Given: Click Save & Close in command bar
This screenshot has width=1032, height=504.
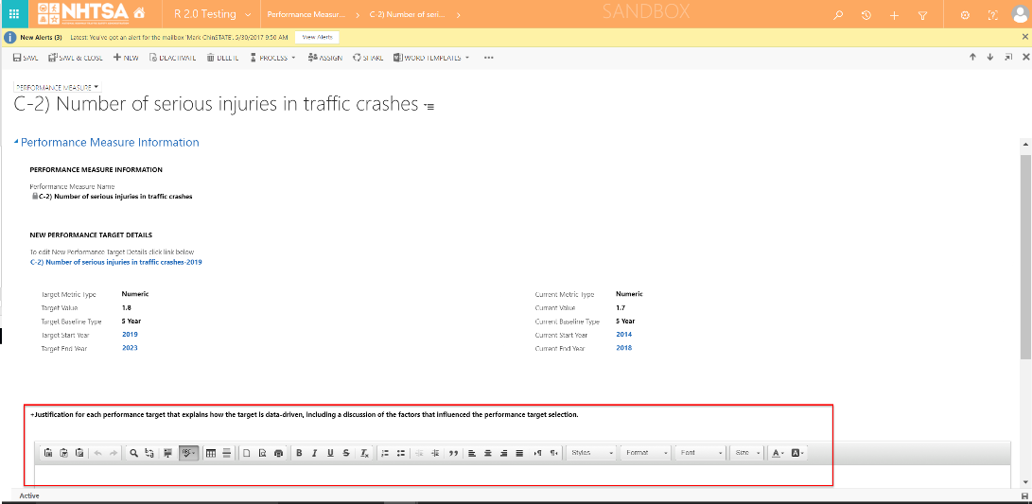Looking at the screenshot, I should pos(75,58).
